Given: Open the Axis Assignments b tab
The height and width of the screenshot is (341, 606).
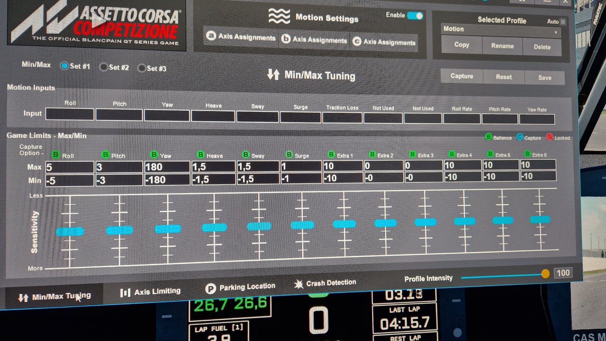Looking at the screenshot, I should click(x=314, y=39).
